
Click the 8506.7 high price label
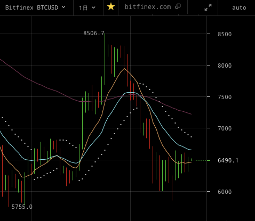tap(94, 33)
